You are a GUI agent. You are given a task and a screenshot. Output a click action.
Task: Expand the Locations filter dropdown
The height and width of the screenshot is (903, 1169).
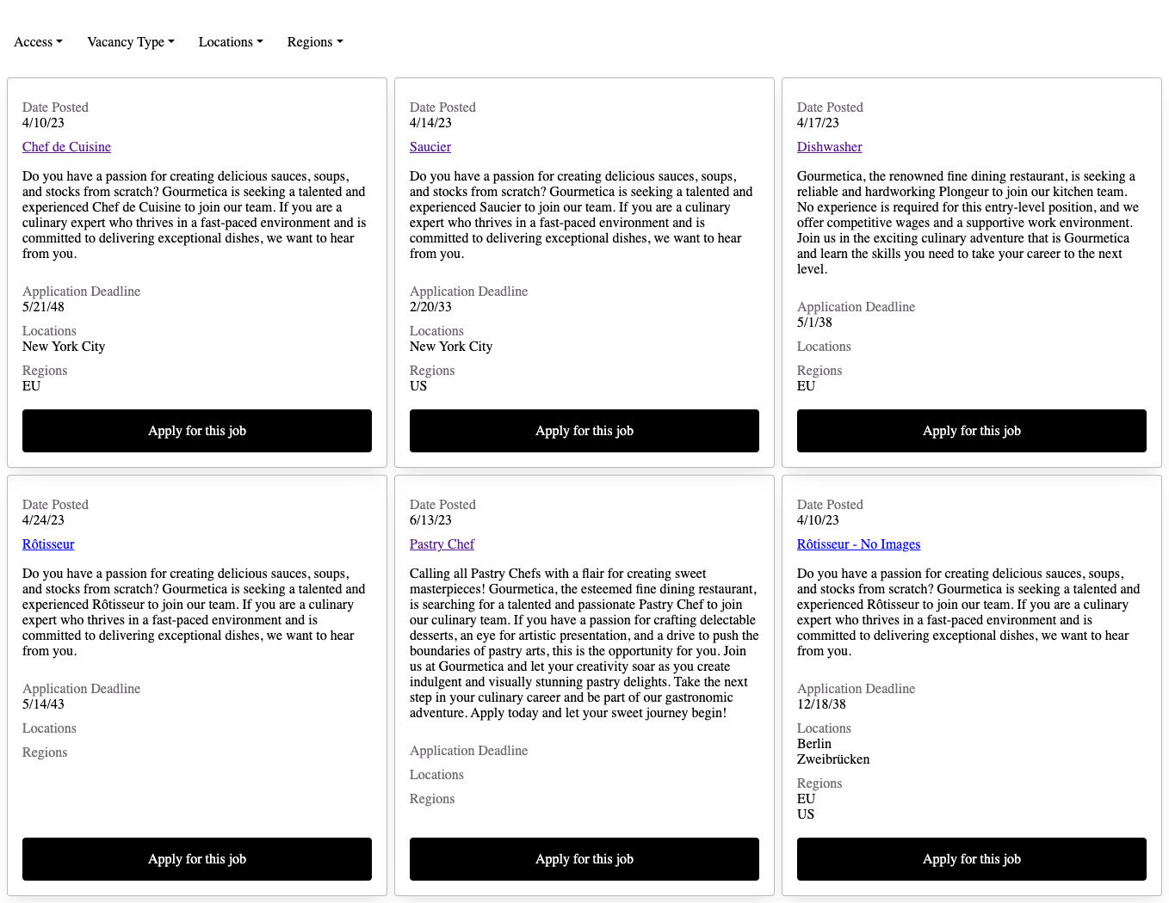[230, 41]
